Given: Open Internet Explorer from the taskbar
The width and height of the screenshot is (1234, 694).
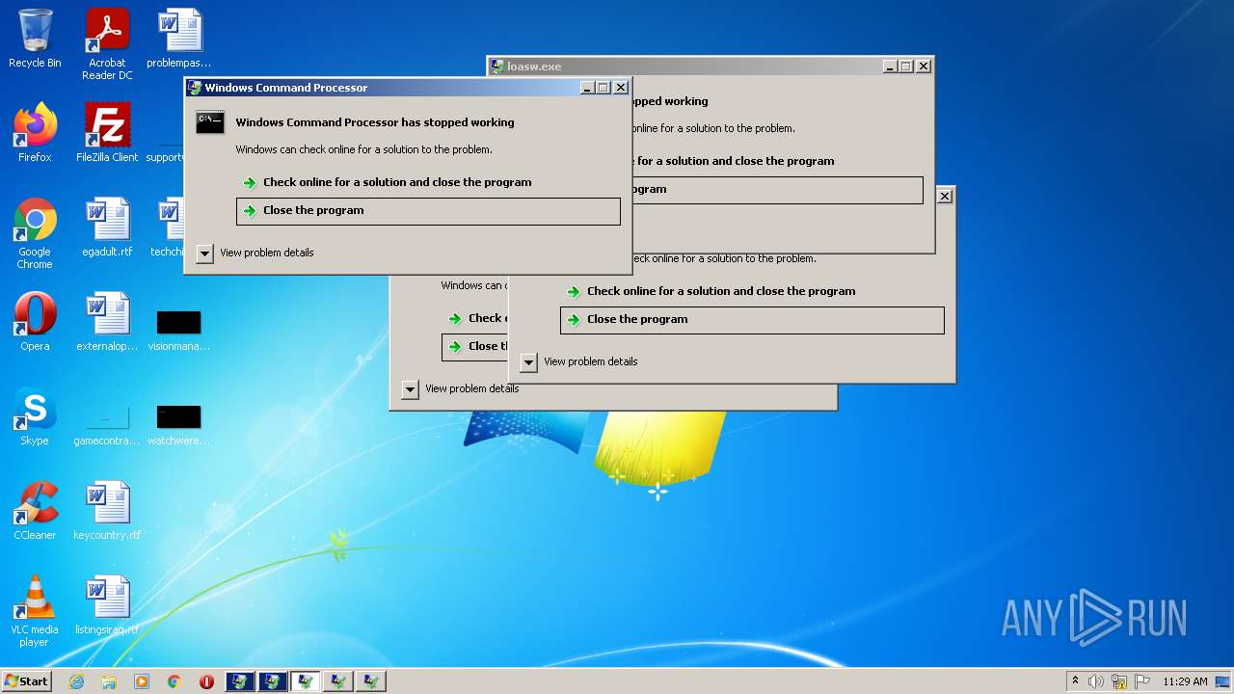Looking at the screenshot, I should [76, 681].
